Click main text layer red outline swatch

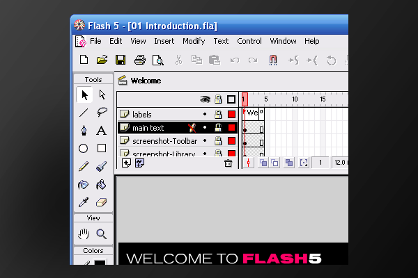click(231, 127)
